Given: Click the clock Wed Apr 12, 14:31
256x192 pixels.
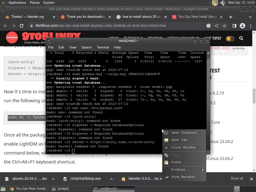Looking at the screenshot, I should pyautogui.click(x=241, y=2).
